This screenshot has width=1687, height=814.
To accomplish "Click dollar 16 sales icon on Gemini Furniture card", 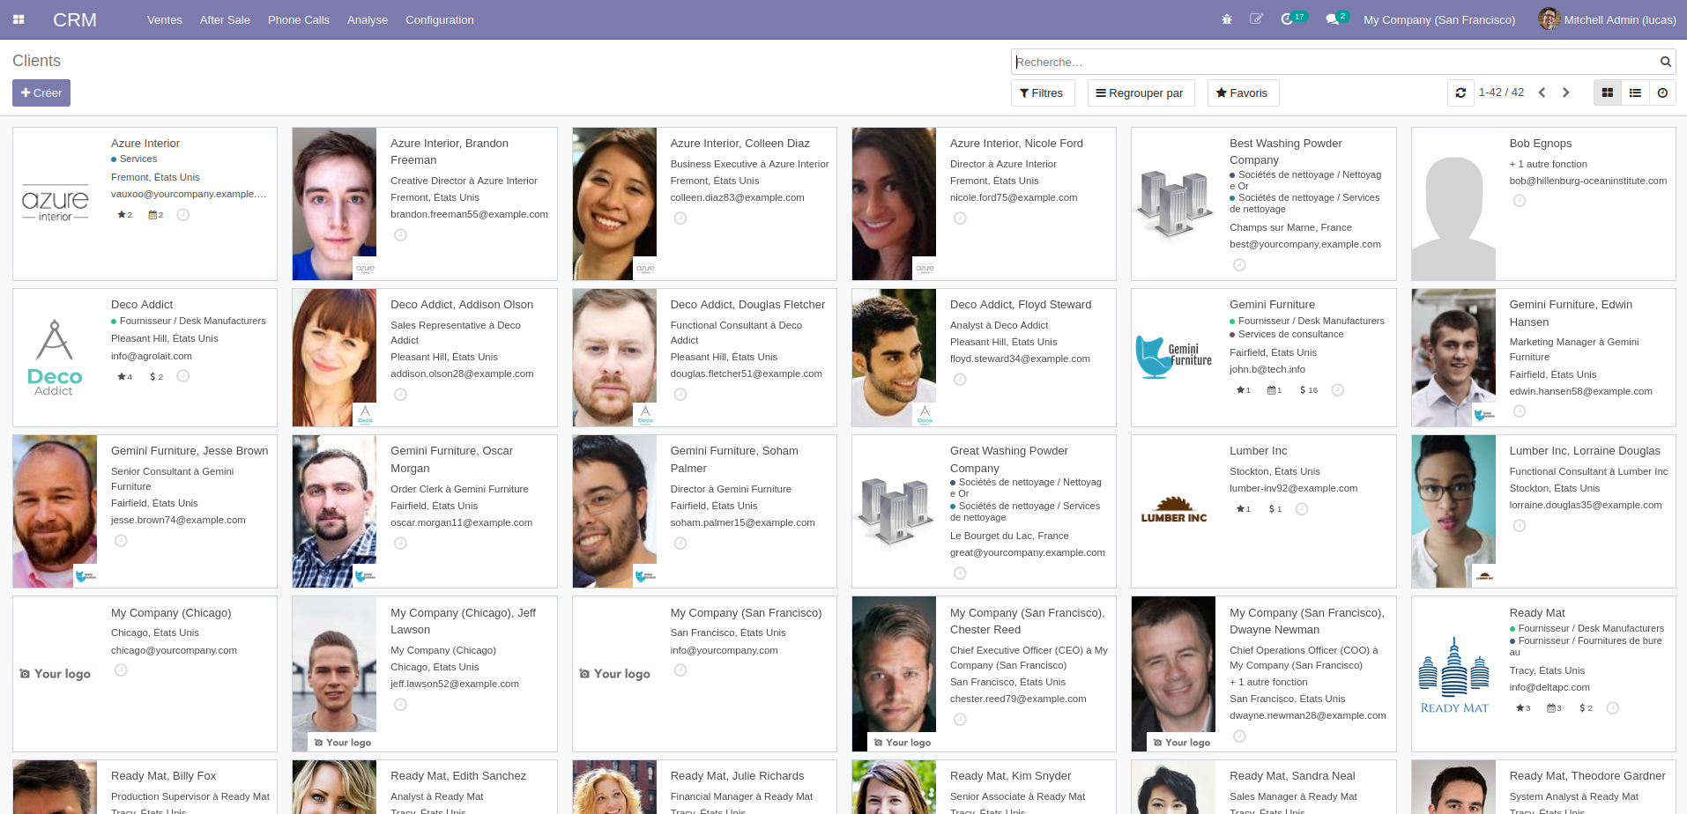I will click(x=1309, y=390).
